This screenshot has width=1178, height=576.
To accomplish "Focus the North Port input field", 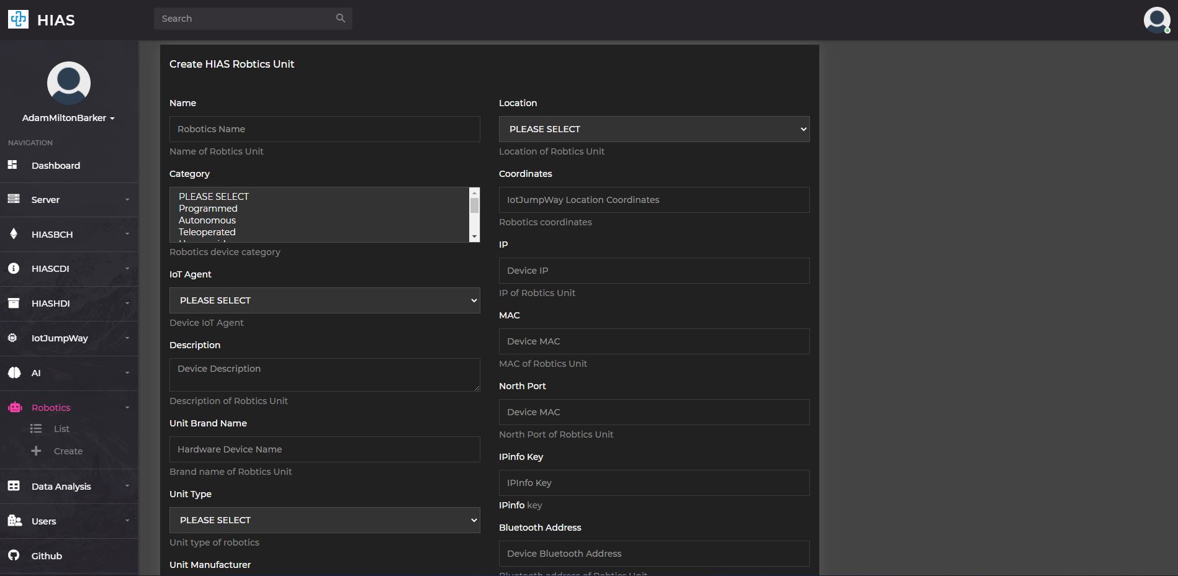I will tap(654, 412).
